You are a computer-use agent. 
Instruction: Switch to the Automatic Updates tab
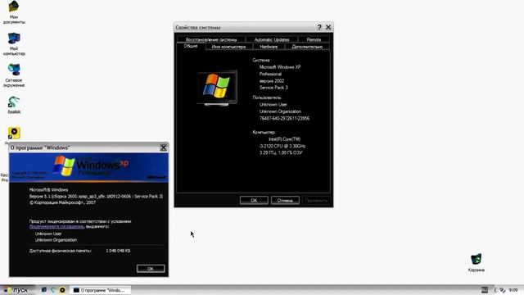(x=272, y=39)
